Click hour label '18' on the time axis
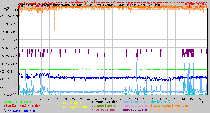This screenshot has height=113, width=210. 26,99
